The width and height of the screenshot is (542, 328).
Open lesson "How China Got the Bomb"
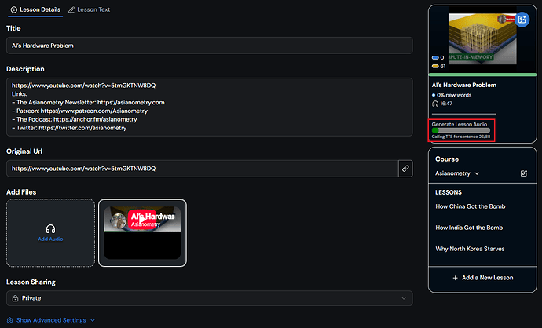point(470,206)
